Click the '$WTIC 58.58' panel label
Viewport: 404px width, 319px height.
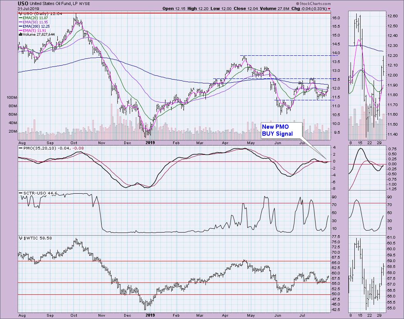38,238
